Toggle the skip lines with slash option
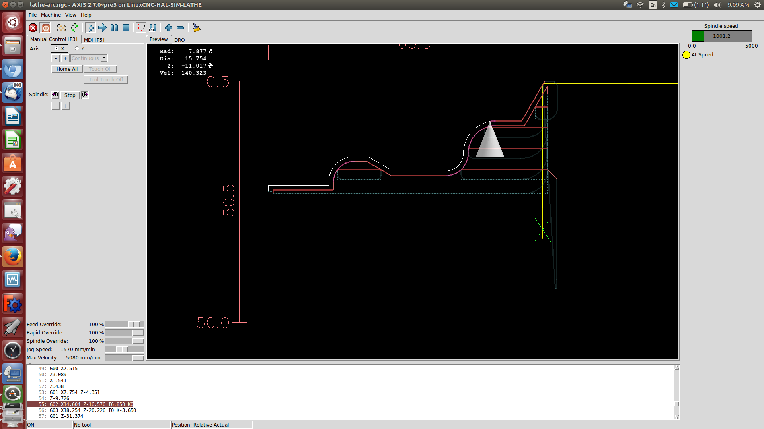This screenshot has height=429, width=764. point(141,28)
